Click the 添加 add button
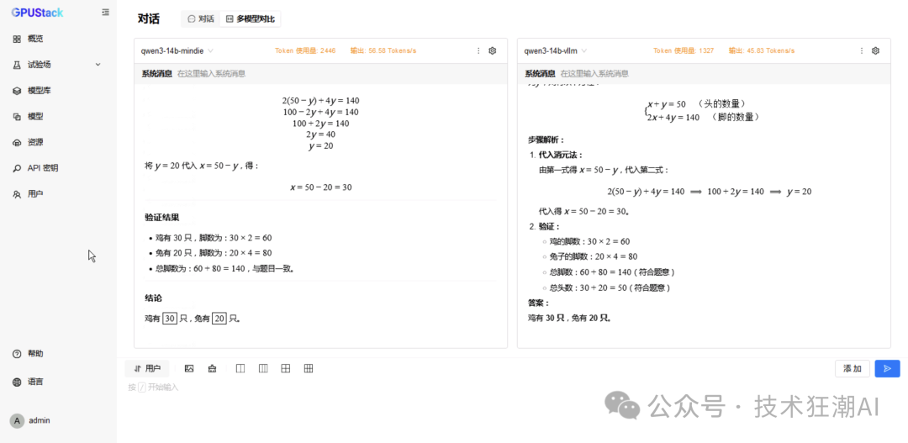The width and height of the screenshot is (908, 443). pos(853,369)
